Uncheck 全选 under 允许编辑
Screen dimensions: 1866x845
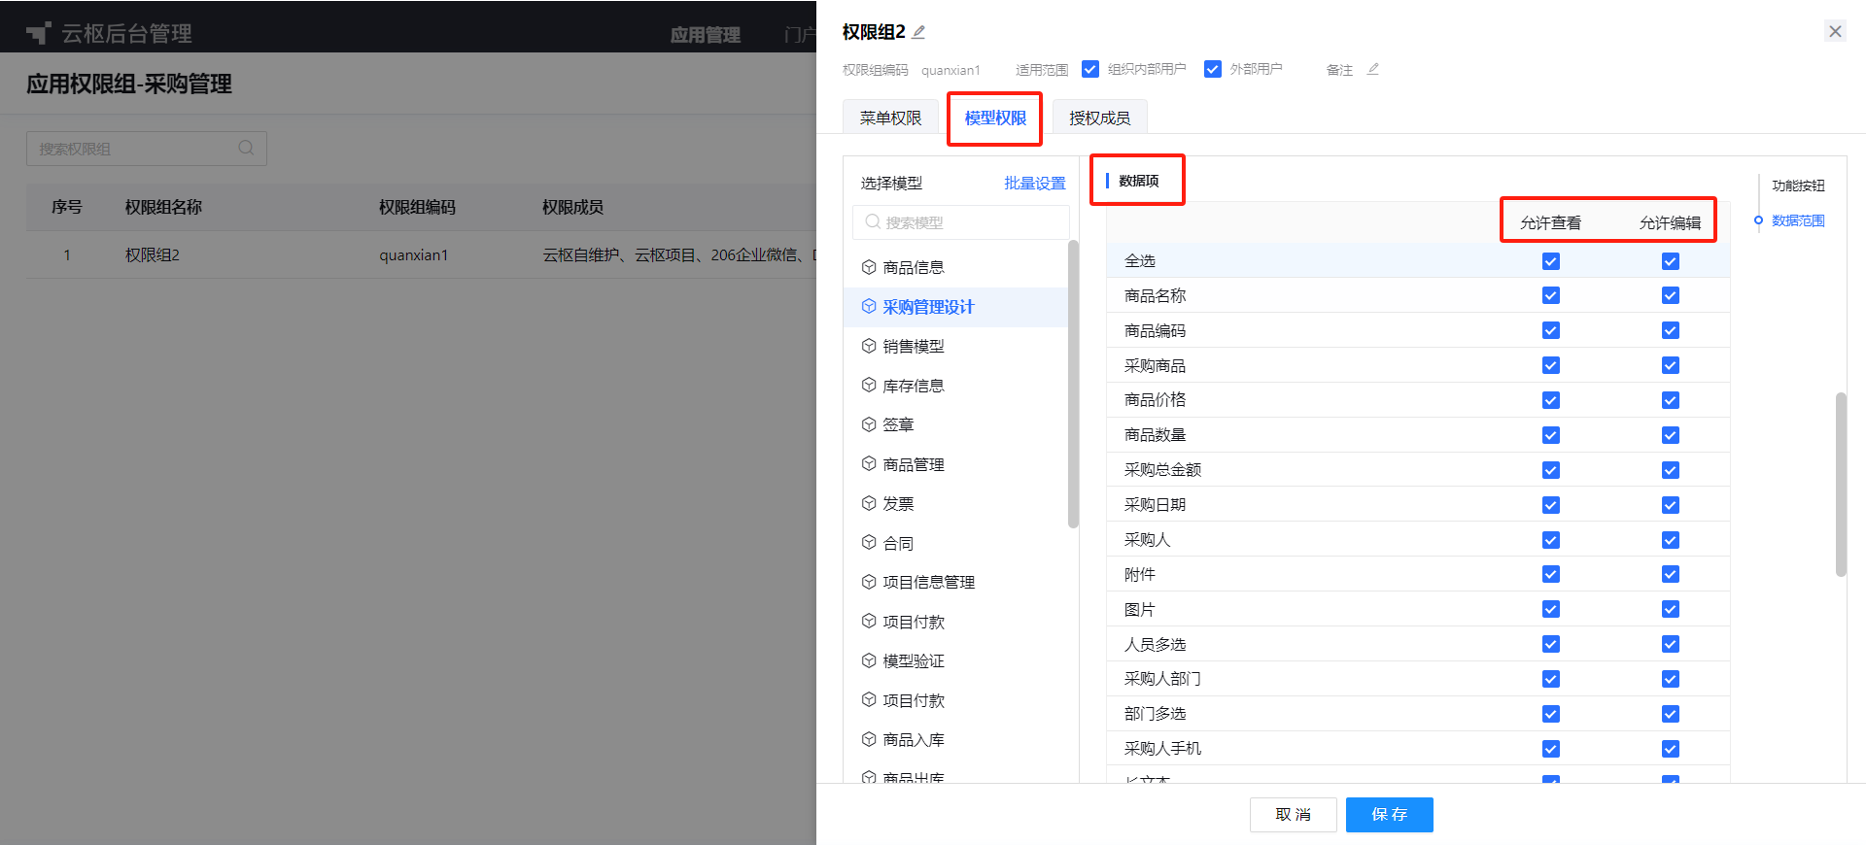click(1671, 261)
